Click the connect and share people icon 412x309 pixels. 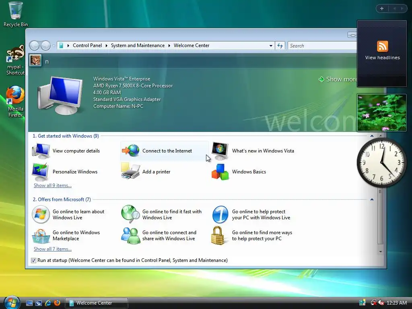click(131, 235)
